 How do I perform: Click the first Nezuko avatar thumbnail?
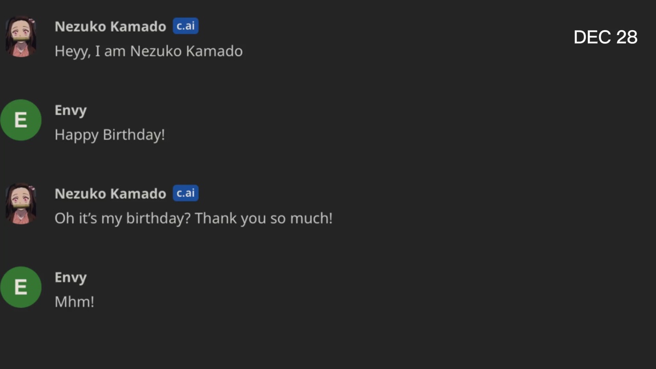pyautogui.click(x=21, y=36)
